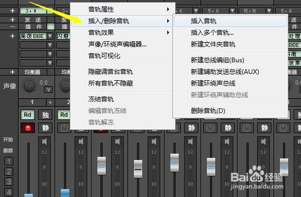Solo track 1 with the 独 button

45,115
